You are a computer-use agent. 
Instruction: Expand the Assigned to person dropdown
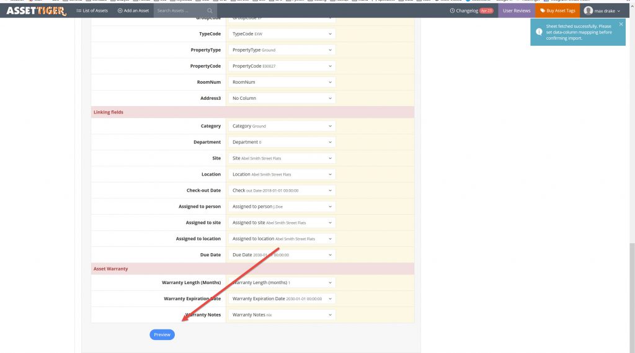pos(282,207)
